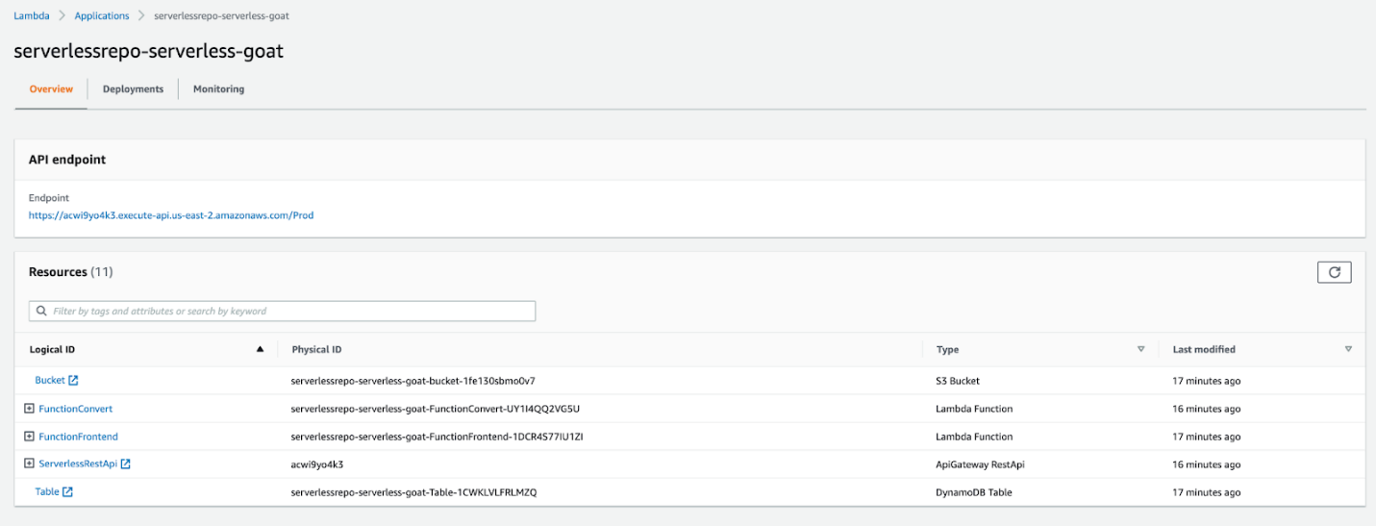Click the Resources (11) heading
This screenshot has height=526, width=1376.
71,272
